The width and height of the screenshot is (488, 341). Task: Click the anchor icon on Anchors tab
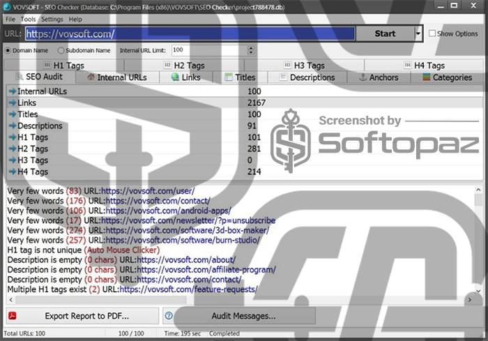[x=363, y=77]
